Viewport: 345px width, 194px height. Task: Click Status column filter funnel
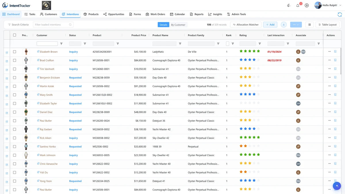coord(85,44)
